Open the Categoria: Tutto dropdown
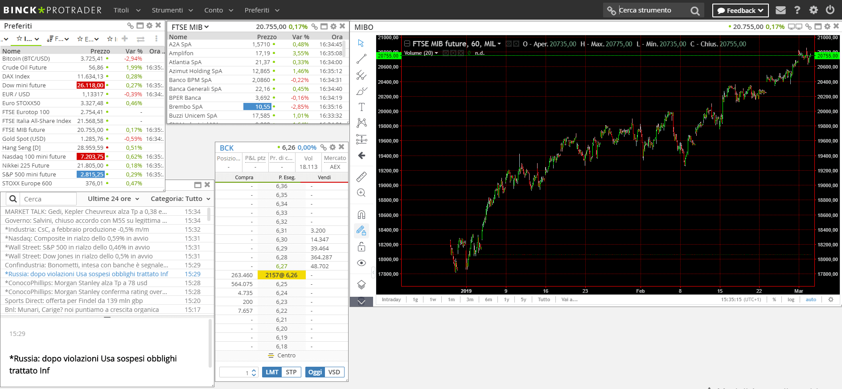Viewport: 842px width, 389px height. tap(181, 199)
